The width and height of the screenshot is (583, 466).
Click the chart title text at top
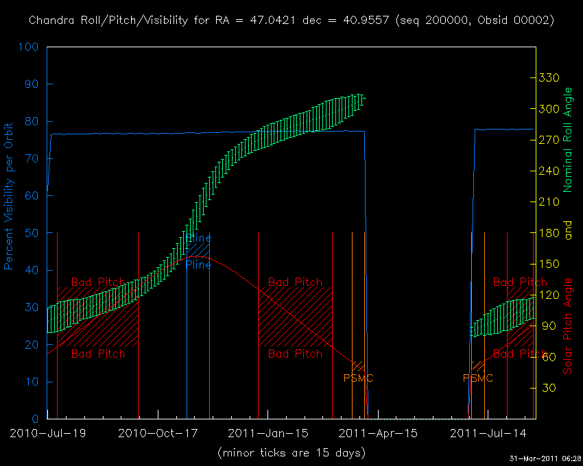(x=291, y=21)
